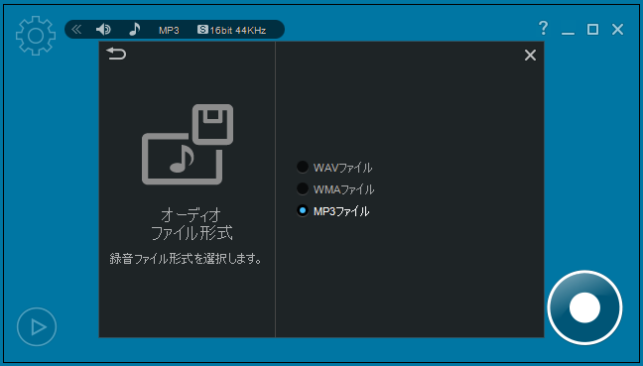Select WAVファイル radio option
The height and width of the screenshot is (366, 643).
pyautogui.click(x=334, y=168)
